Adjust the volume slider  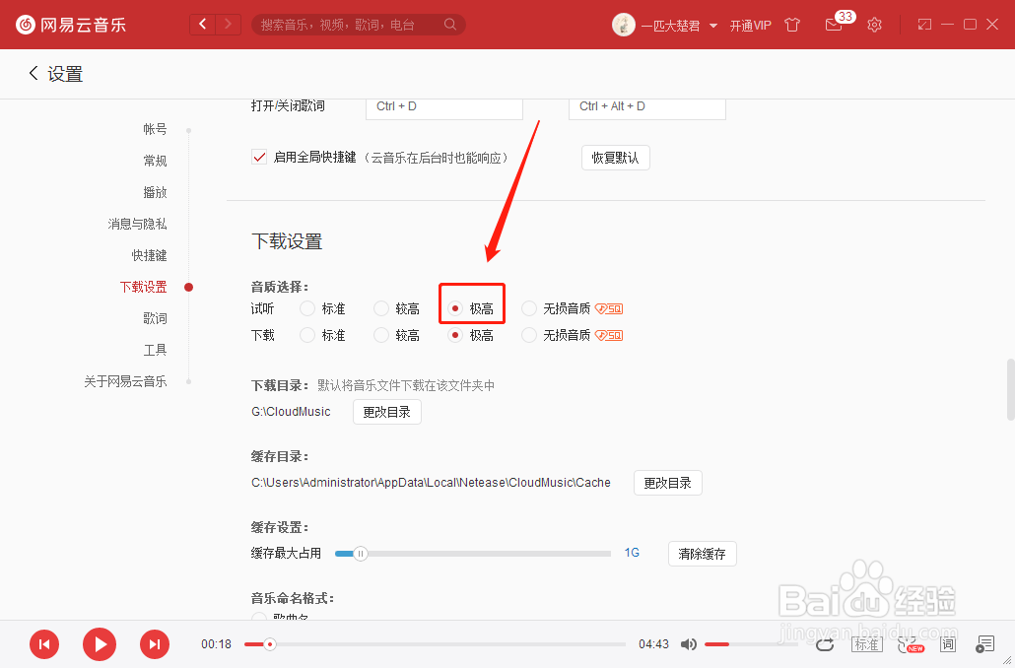[x=751, y=644]
